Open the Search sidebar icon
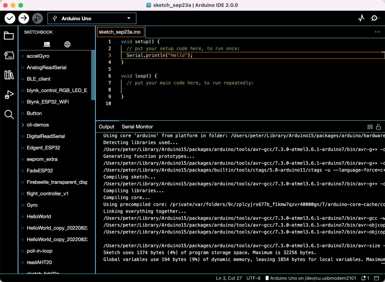Screen dimensions: 385x282 pyautogui.click(x=9, y=114)
